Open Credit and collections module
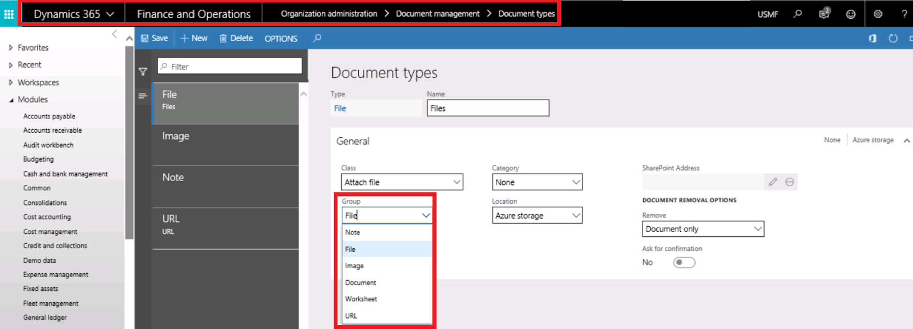This screenshot has height=329, width=913. 55,246
